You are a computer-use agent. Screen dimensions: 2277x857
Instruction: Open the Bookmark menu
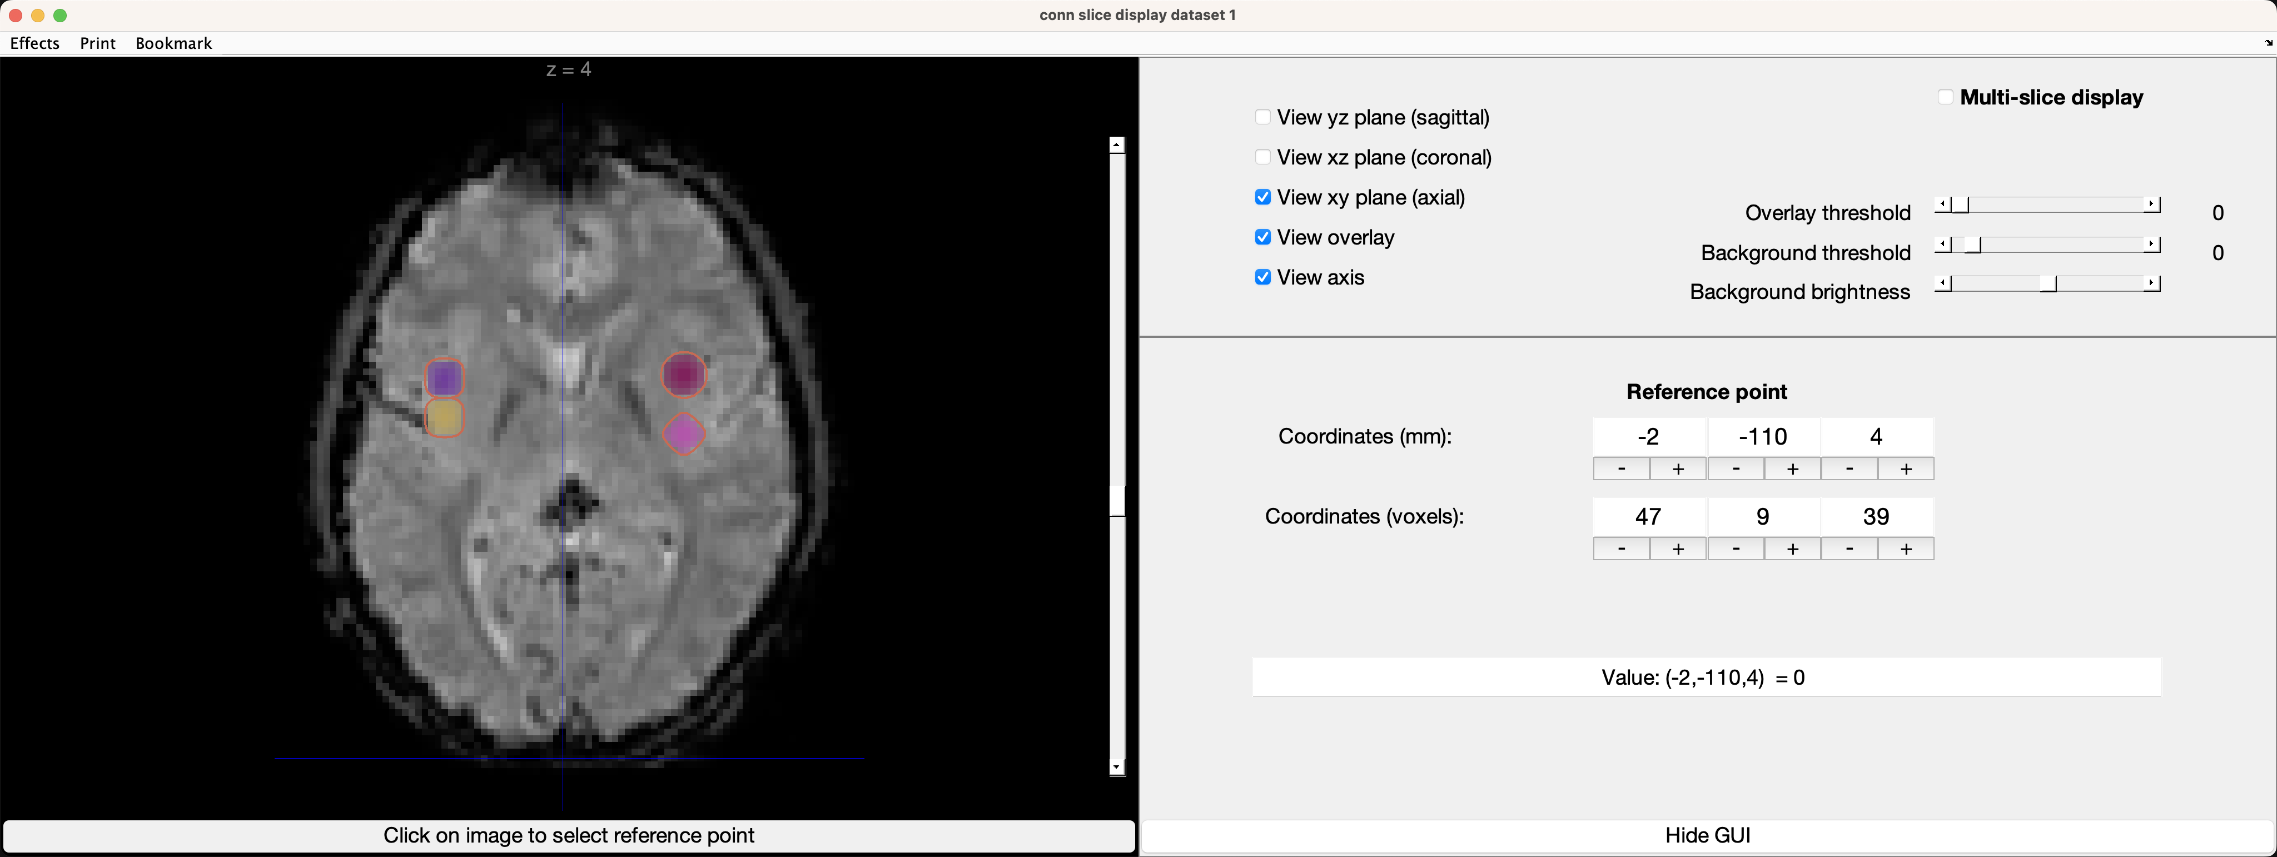173,43
